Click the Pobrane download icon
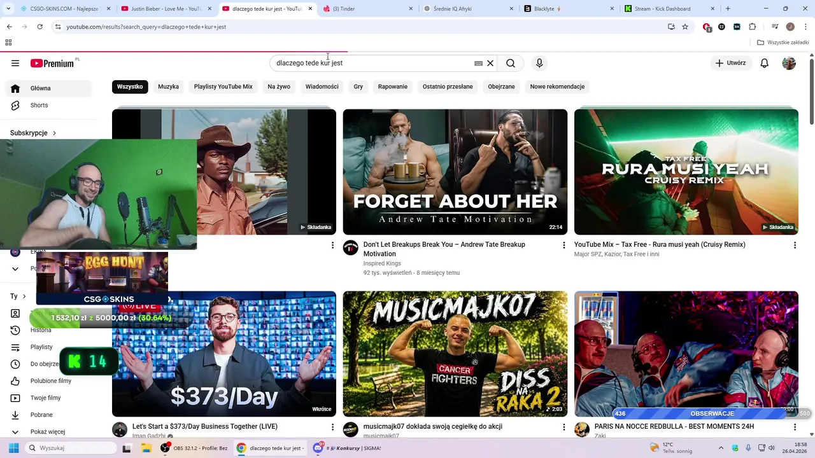The image size is (815, 458). click(x=15, y=415)
